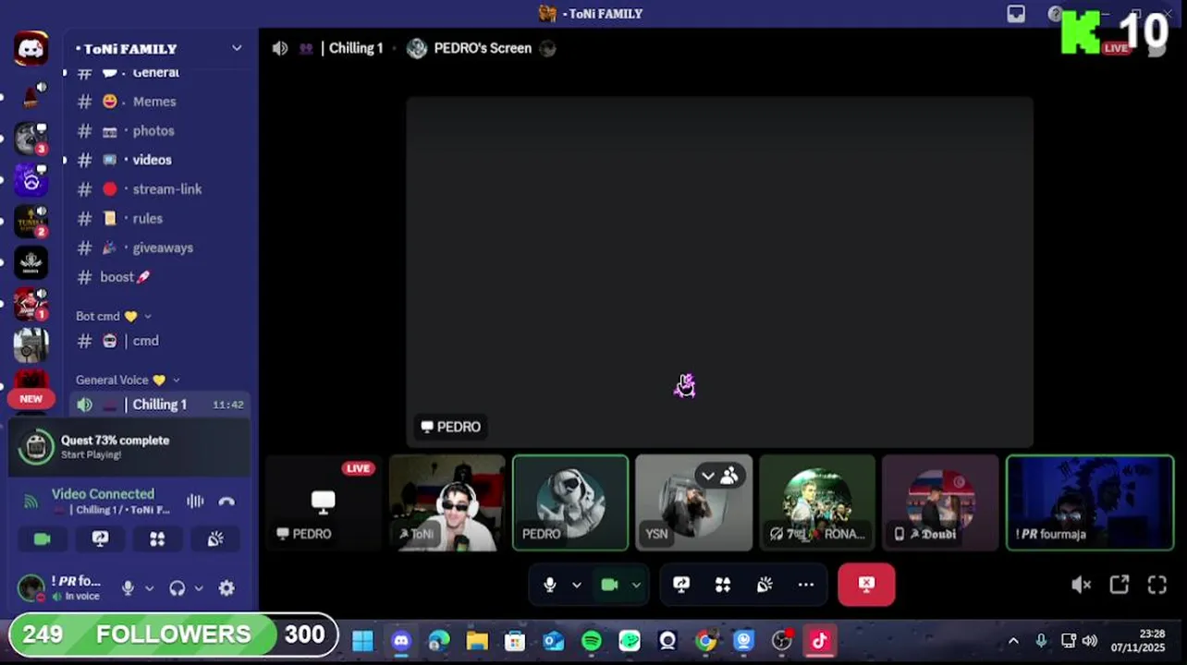Click the NEW badge in the server list

point(31,399)
